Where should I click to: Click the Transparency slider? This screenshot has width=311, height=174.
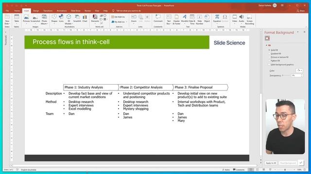pos(286,75)
